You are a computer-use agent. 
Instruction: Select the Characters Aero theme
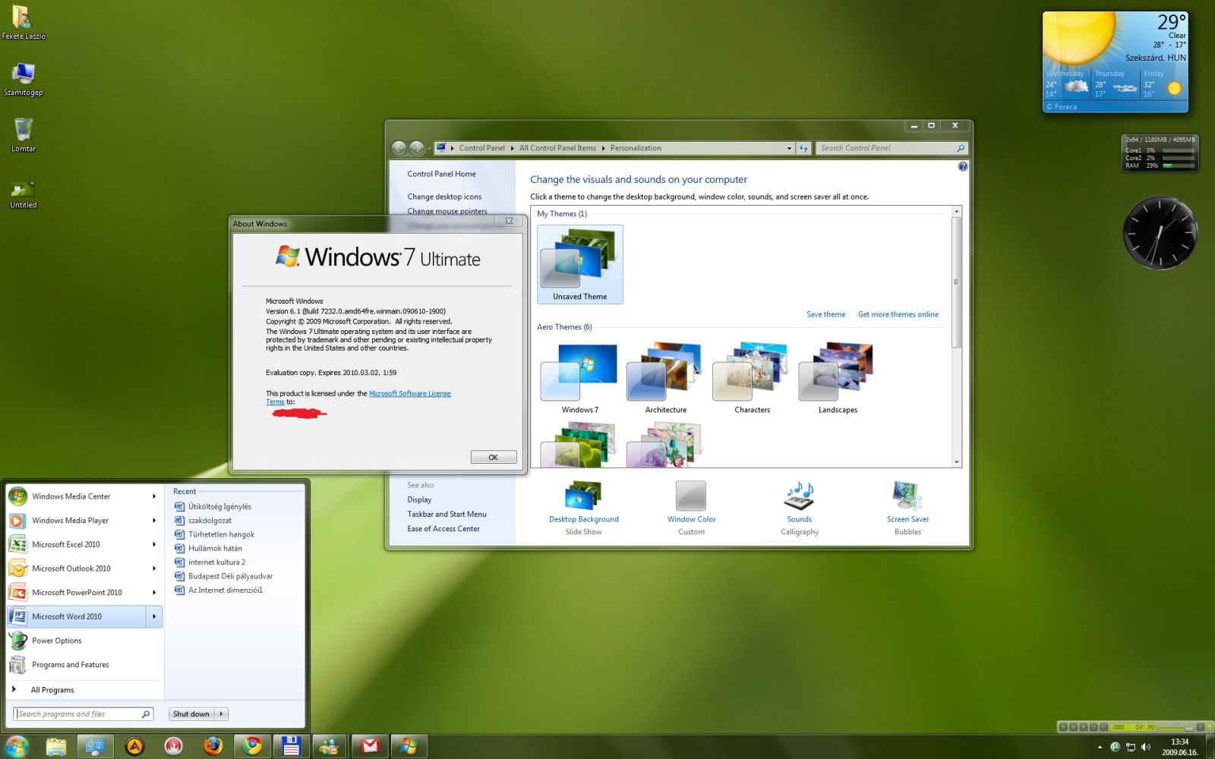[752, 378]
